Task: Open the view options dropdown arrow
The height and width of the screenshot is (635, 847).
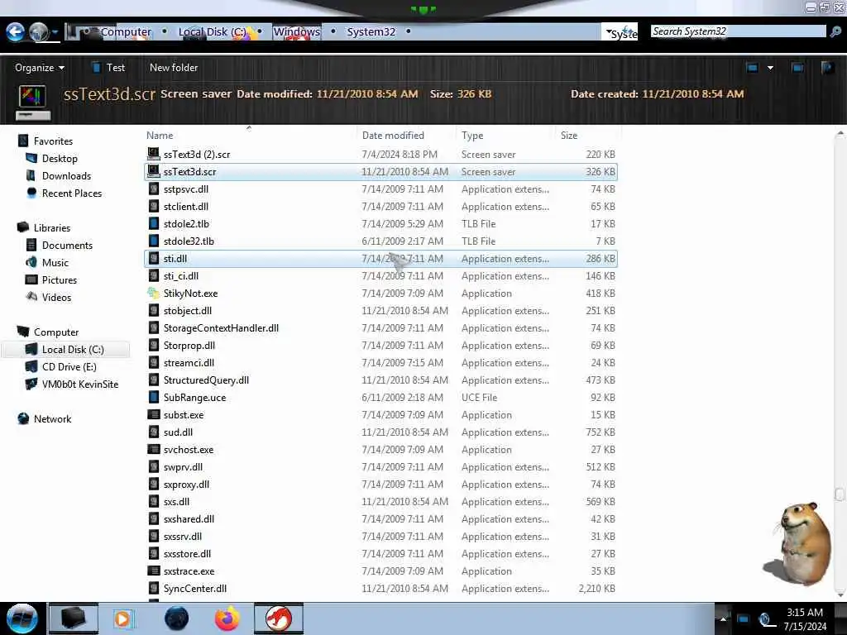Action: [x=770, y=68]
